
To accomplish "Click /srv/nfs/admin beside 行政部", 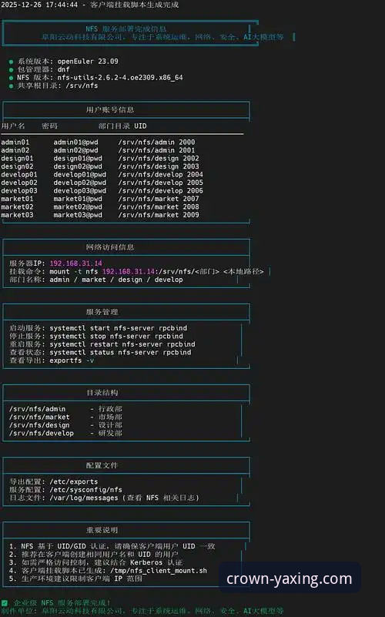I will (x=38, y=409).
